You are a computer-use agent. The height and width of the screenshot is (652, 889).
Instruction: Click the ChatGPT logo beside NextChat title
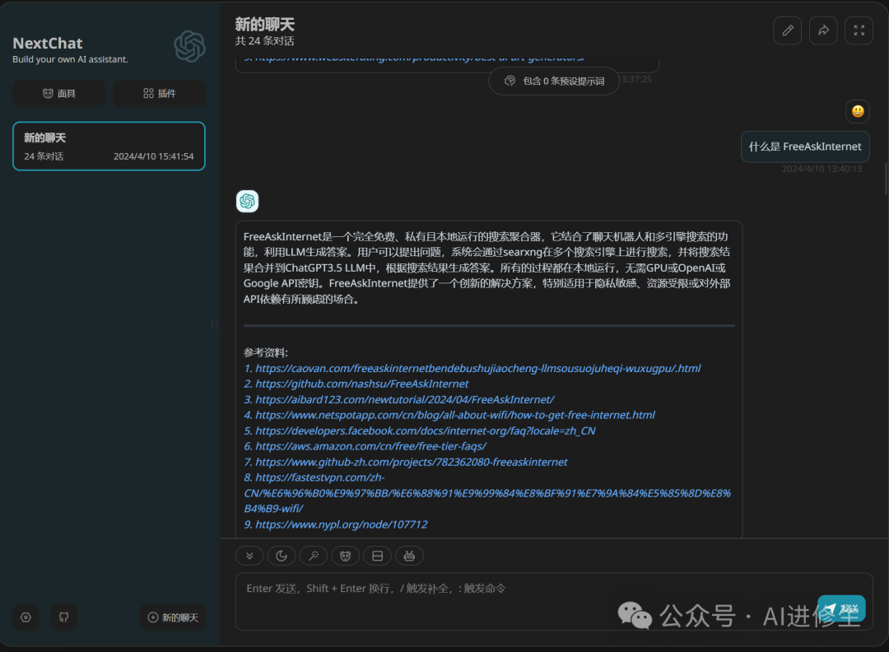[189, 46]
